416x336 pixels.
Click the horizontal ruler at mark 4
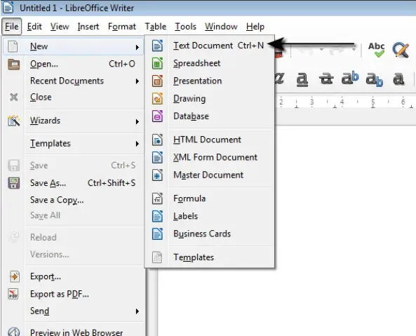pyautogui.click(x=342, y=102)
